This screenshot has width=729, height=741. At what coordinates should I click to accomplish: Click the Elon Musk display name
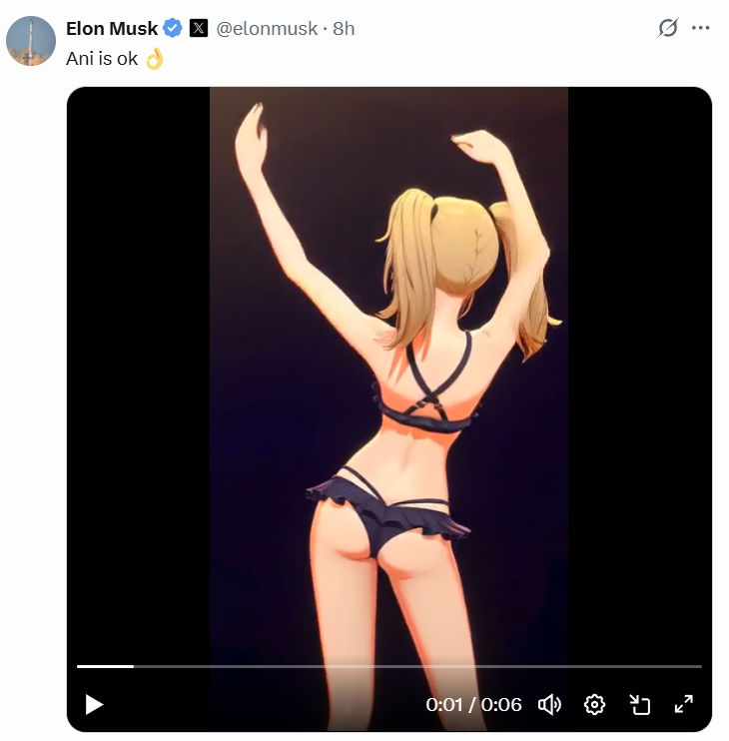click(112, 29)
